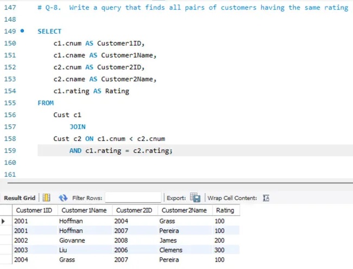This screenshot has width=353, height=269.
Task: Click 'Cust c1' on line 156
Action: (67, 115)
